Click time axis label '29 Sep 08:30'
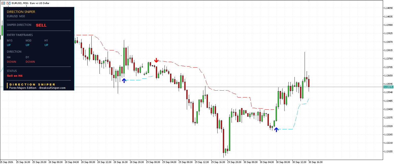The width and height of the screenshot is (396, 165). pyautogui.click(x=186, y=162)
